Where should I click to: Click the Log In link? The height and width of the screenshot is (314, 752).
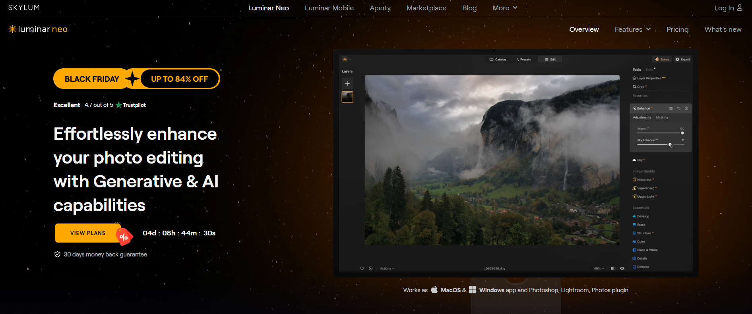pyautogui.click(x=724, y=8)
